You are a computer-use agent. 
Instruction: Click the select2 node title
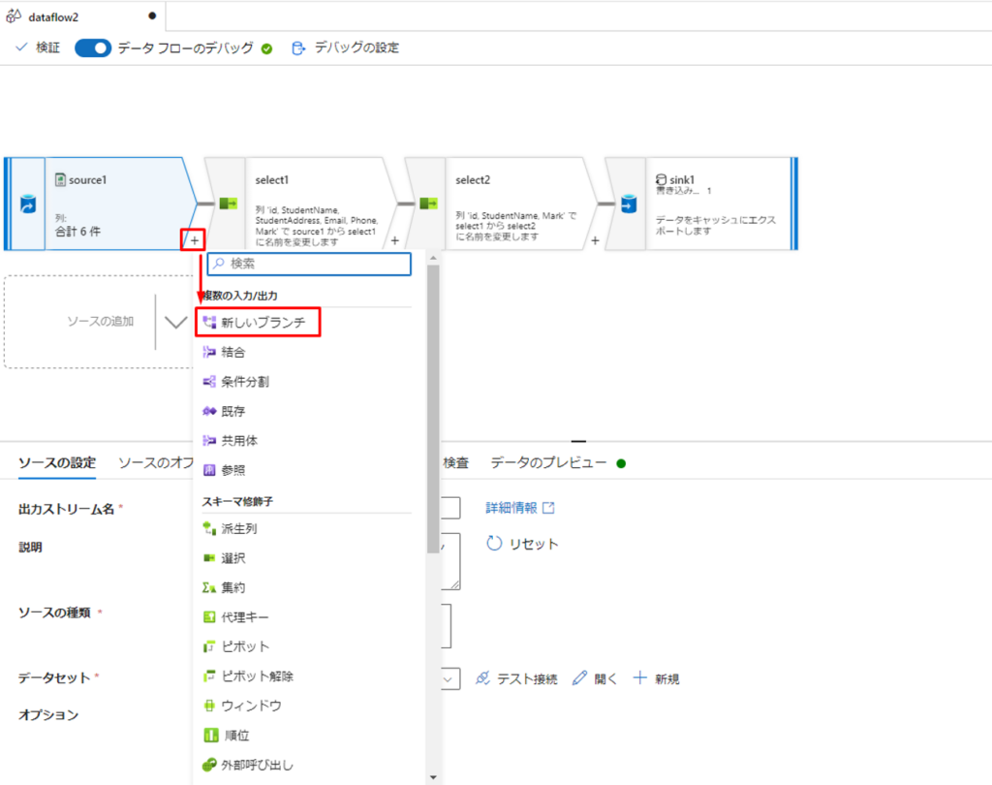click(473, 180)
